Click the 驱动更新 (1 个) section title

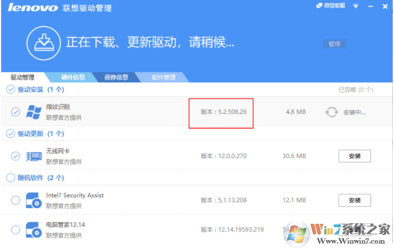pyautogui.click(x=41, y=134)
